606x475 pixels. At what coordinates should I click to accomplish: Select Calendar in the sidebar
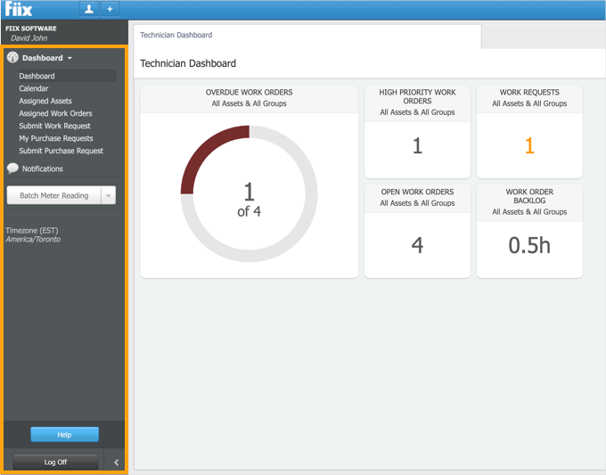[x=34, y=89]
